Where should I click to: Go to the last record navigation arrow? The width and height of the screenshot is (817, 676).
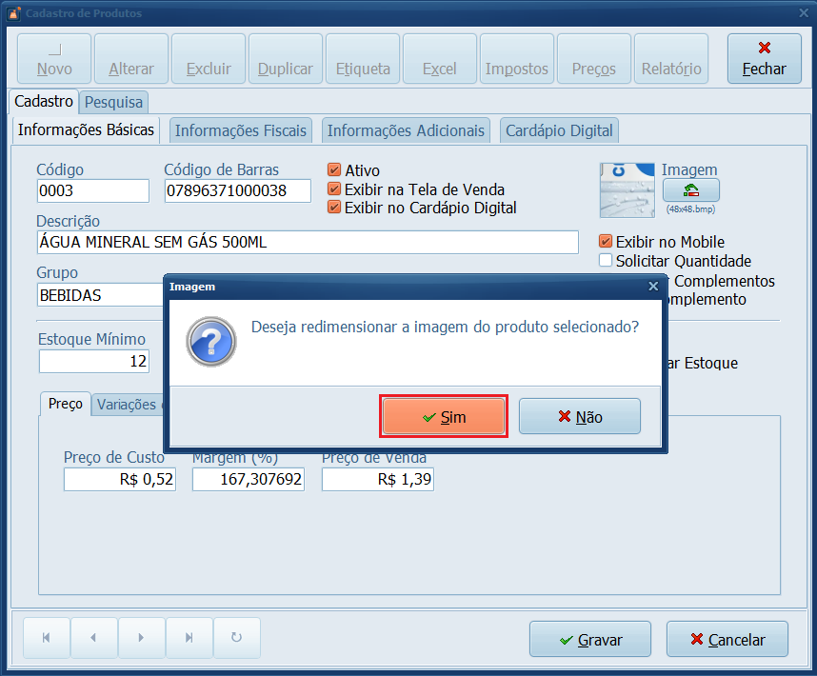[189, 638]
